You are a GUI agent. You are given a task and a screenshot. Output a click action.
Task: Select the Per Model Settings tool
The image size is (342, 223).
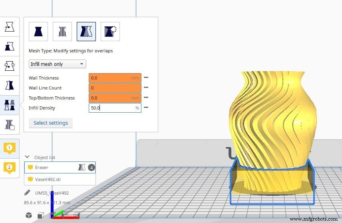click(10, 105)
